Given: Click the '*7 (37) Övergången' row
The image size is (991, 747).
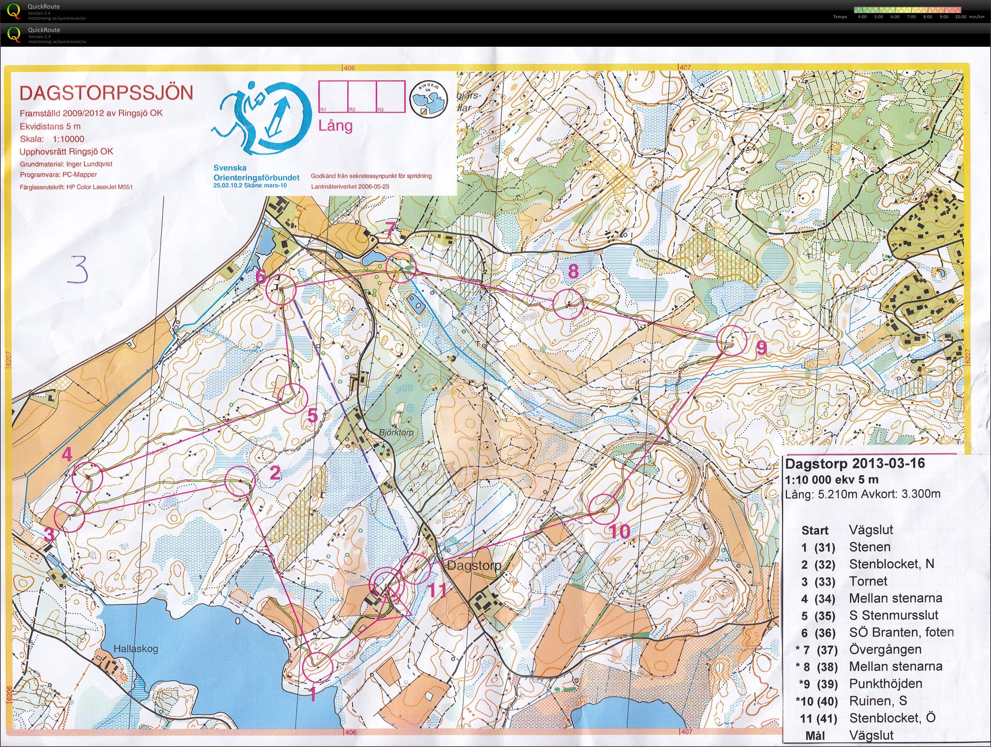Looking at the screenshot, I should pos(859,649).
